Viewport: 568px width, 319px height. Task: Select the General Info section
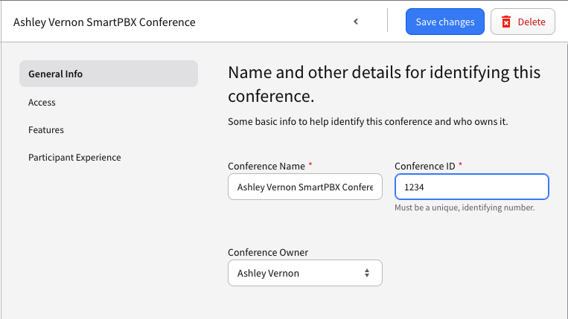point(109,74)
